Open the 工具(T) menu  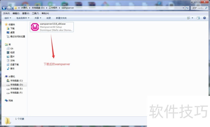[x=35, y=13]
